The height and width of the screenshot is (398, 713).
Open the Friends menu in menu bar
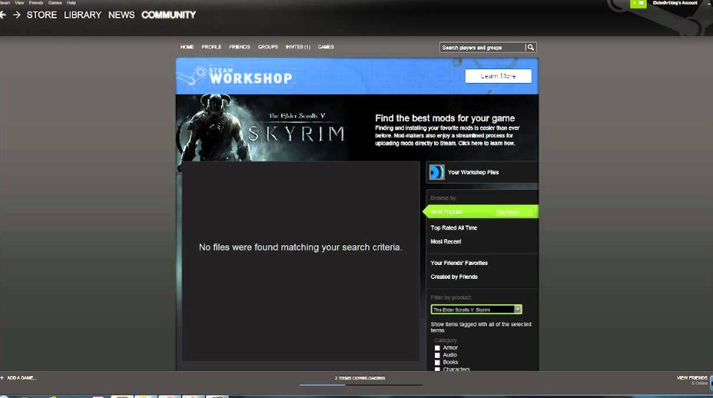tap(36, 3)
